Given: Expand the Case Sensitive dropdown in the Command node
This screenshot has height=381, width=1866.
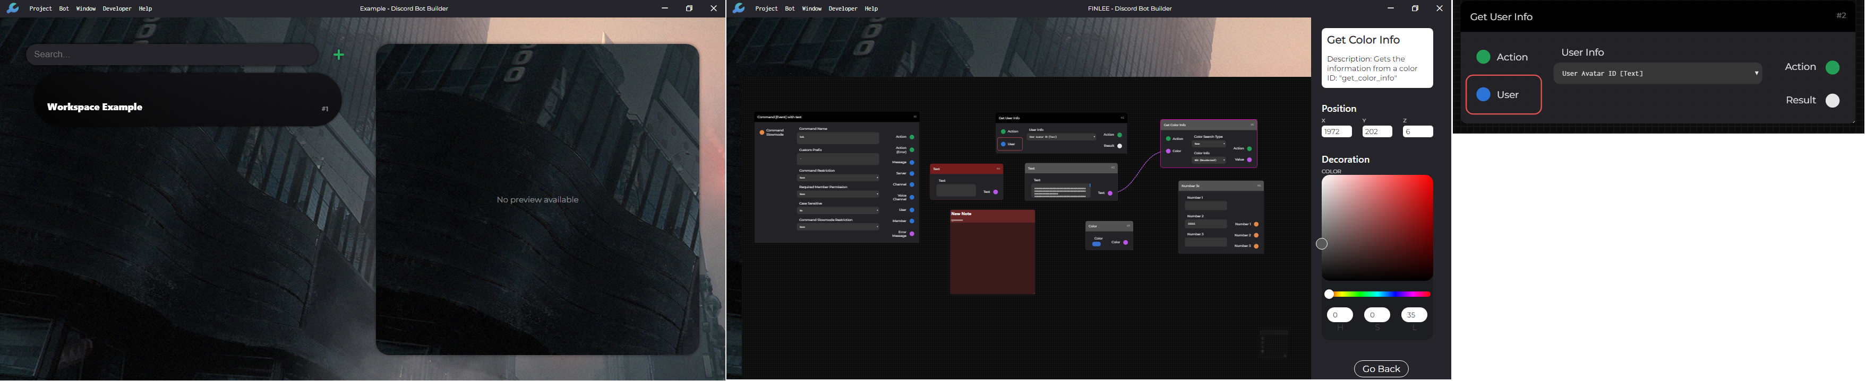Looking at the screenshot, I should point(838,211).
